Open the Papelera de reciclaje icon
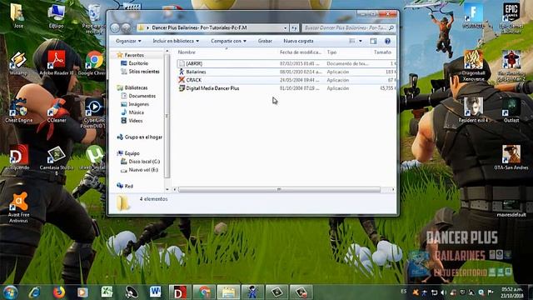Viewport: 533px width, 300px height. click(94, 17)
